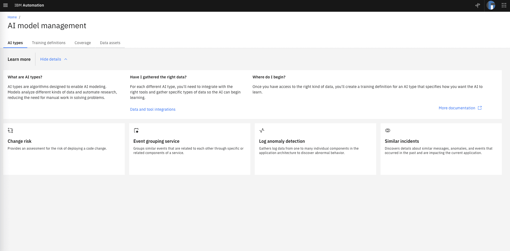Open the app switcher grid icon
Viewport: 510px width, 251px height.
pos(504,5)
